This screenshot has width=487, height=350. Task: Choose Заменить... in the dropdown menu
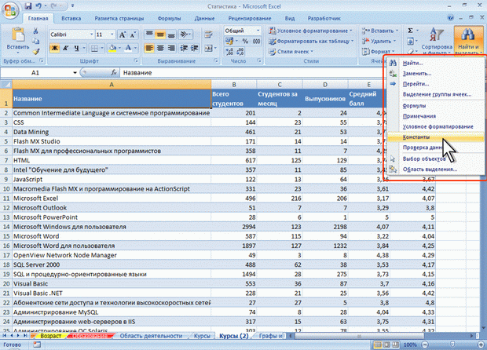436,74
